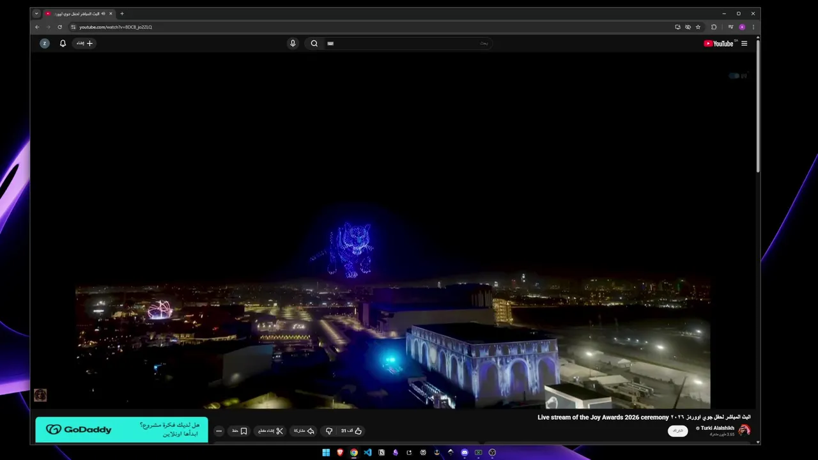Open Visual Studio Code from the taskbar
818x460 pixels.
[x=367, y=452]
